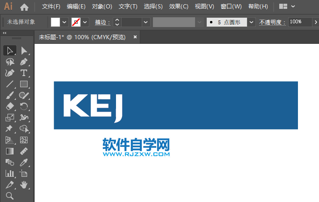This screenshot has height=202, width=319.
Task: Select the Rotate tool
Action: tap(24, 106)
